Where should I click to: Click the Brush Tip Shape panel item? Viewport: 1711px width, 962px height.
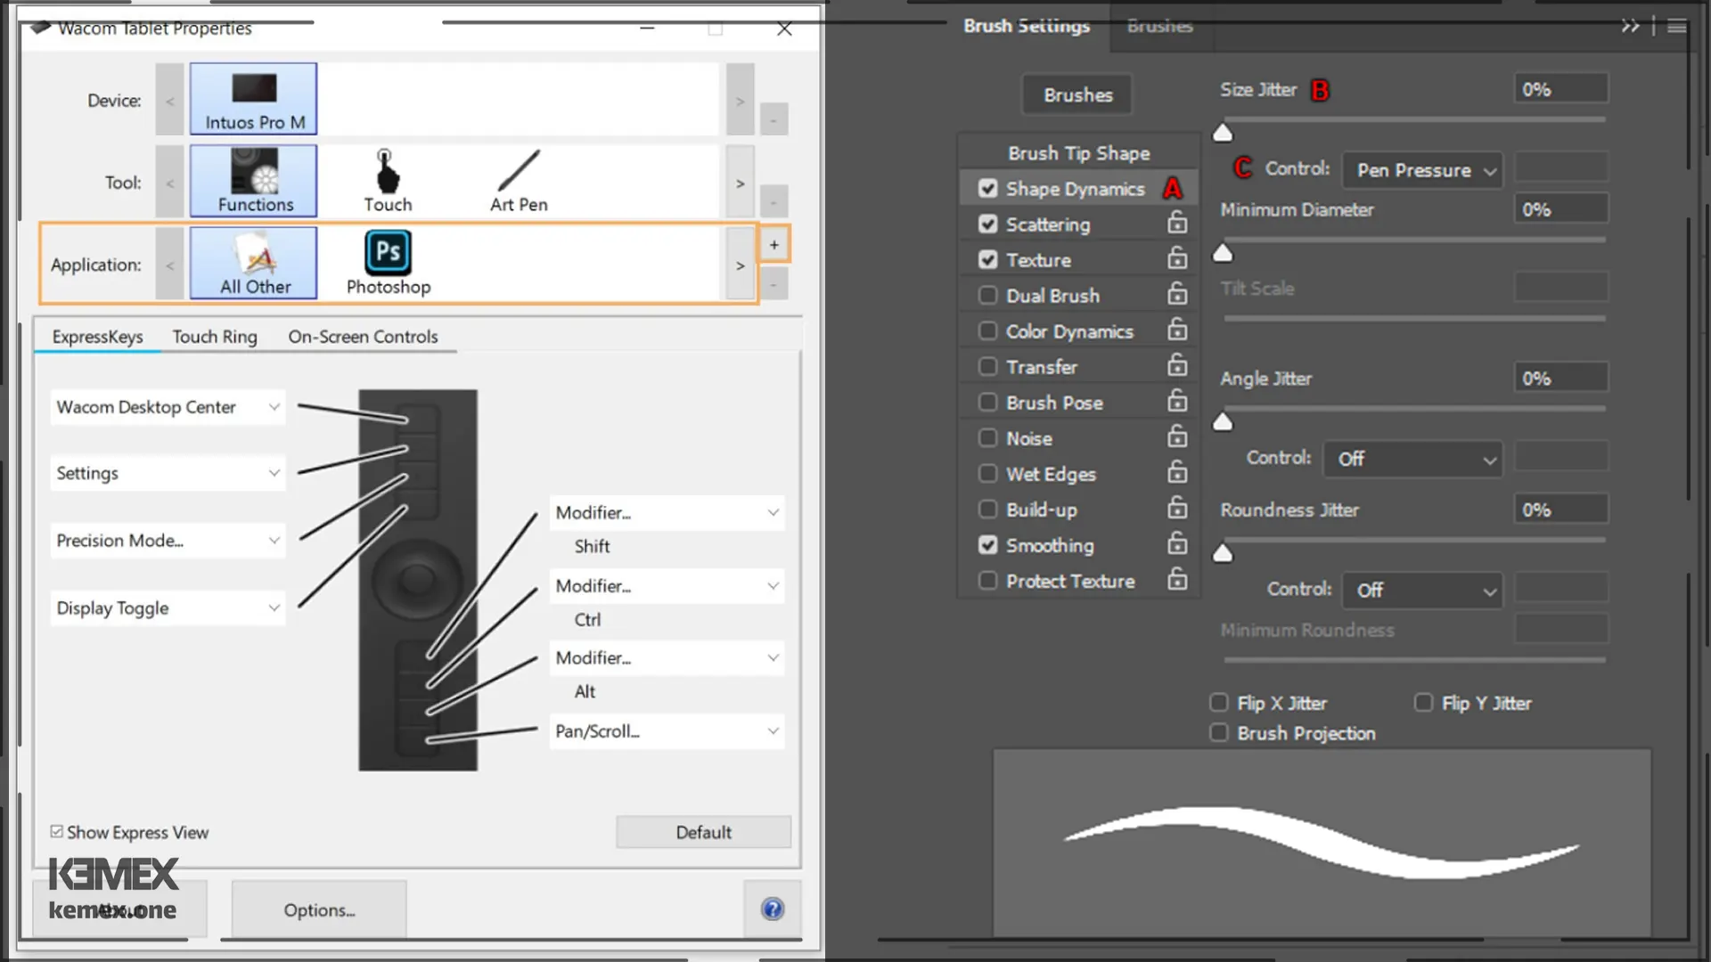(x=1077, y=152)
